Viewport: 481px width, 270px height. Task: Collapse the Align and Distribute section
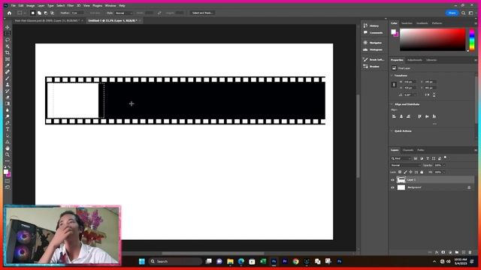[392, 104]
